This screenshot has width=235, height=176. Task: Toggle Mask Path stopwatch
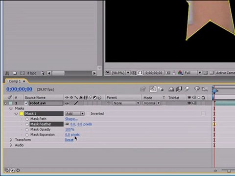pos(27,119)
